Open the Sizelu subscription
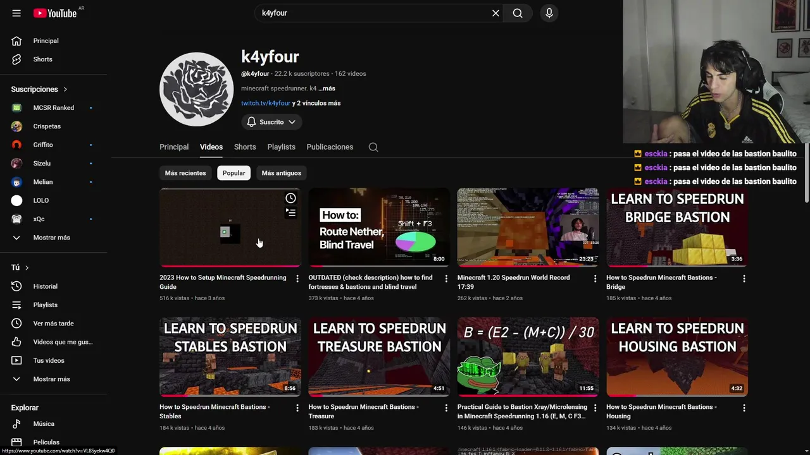 54,163
